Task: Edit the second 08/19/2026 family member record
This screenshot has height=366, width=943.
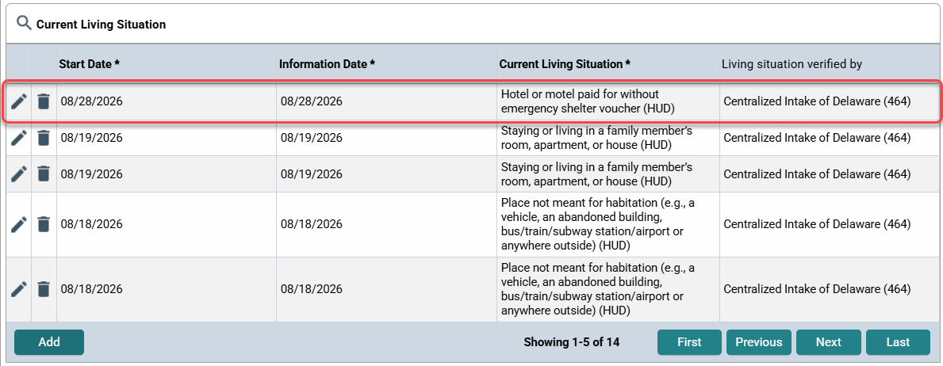Action: point(19,173)
